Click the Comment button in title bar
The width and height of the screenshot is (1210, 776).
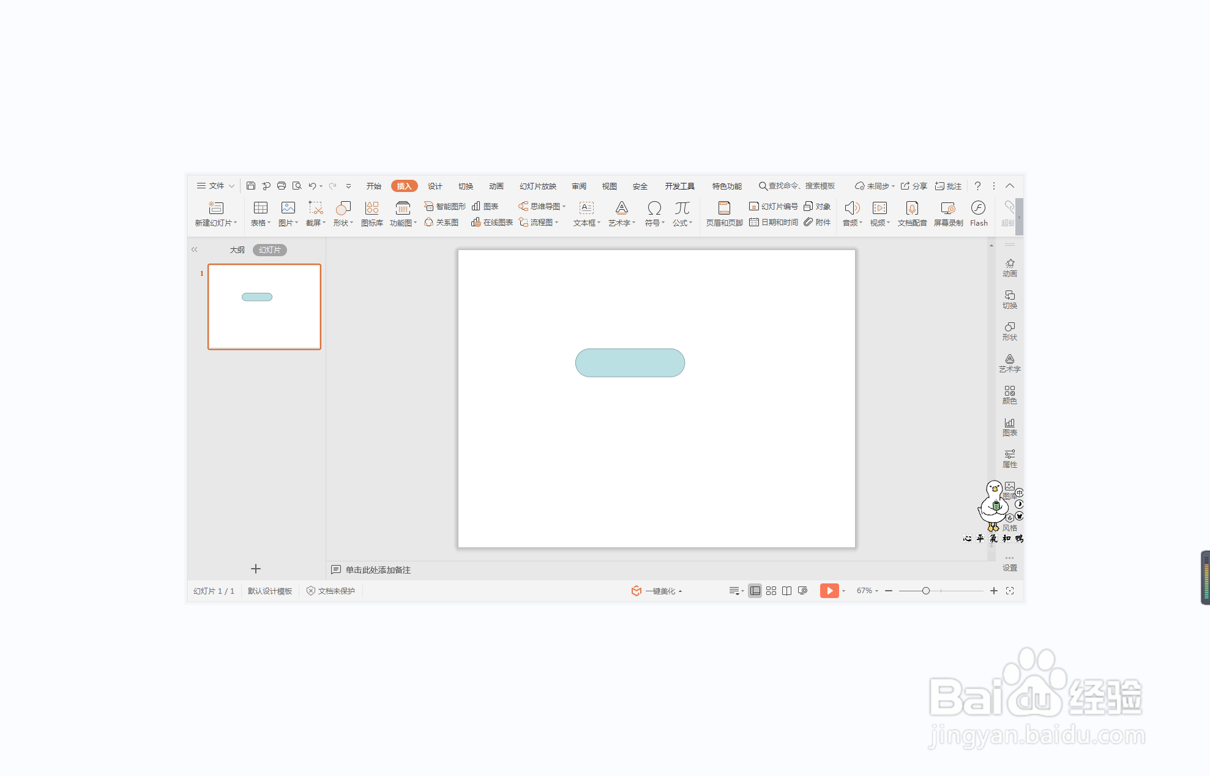(948, 186)
